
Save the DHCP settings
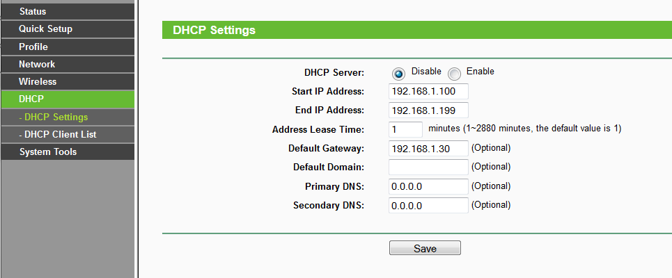click(425, 248)
